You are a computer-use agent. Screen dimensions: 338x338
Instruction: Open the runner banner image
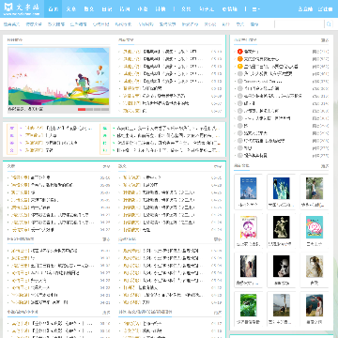point(58,76)
